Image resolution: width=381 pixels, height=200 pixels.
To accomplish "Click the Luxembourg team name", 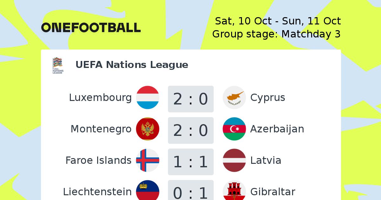I will pos(100,97).
